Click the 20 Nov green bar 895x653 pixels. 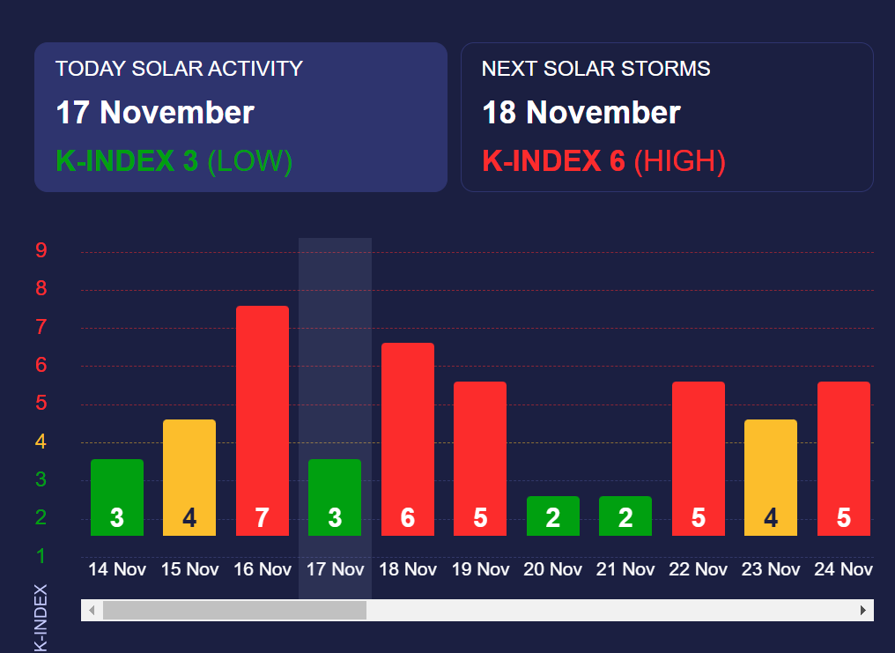(553, 516)
